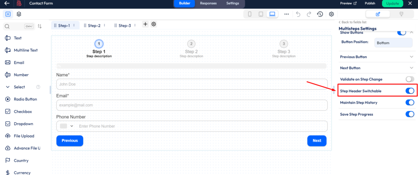Go back to fields list
418x175 pixels.
tap(354, 22)
